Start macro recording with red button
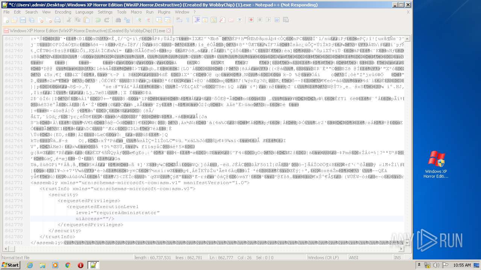The width and height of the screenshot is (481, 270). click(x=251, y=20)
